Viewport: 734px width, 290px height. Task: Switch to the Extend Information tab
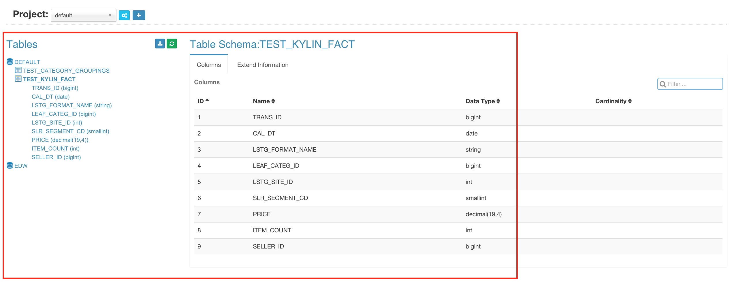click(x=263, y=65)
